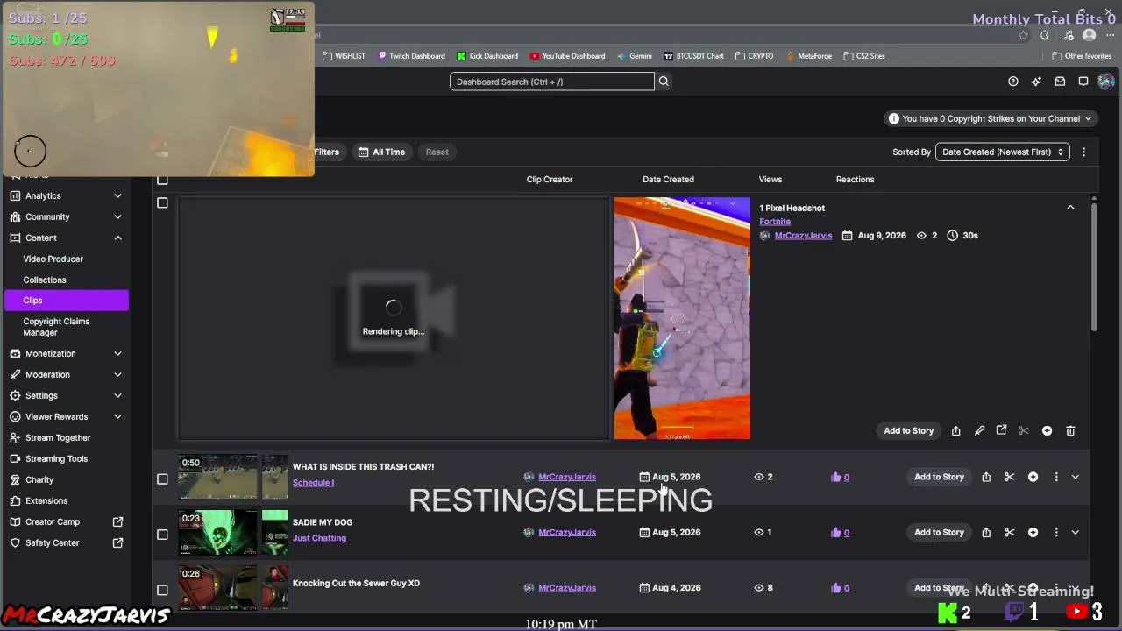Open clips list more options menu

pos(1083,152)
